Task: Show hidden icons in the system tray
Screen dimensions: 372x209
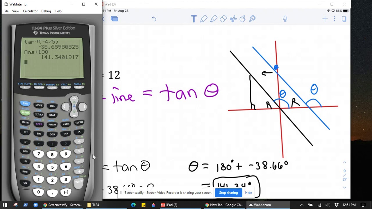Action: (x=301, y=205)
